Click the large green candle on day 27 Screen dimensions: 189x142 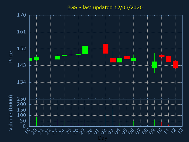pos(85,50)
